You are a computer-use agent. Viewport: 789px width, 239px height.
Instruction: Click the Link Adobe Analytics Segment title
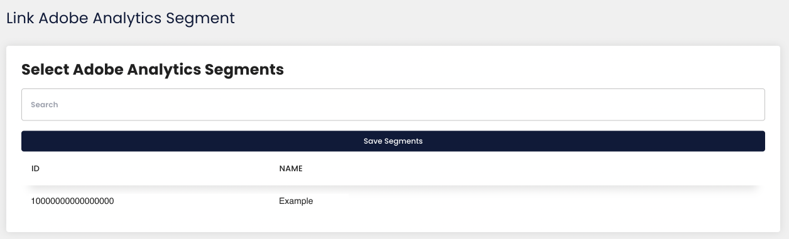click(x=121, y=18)
